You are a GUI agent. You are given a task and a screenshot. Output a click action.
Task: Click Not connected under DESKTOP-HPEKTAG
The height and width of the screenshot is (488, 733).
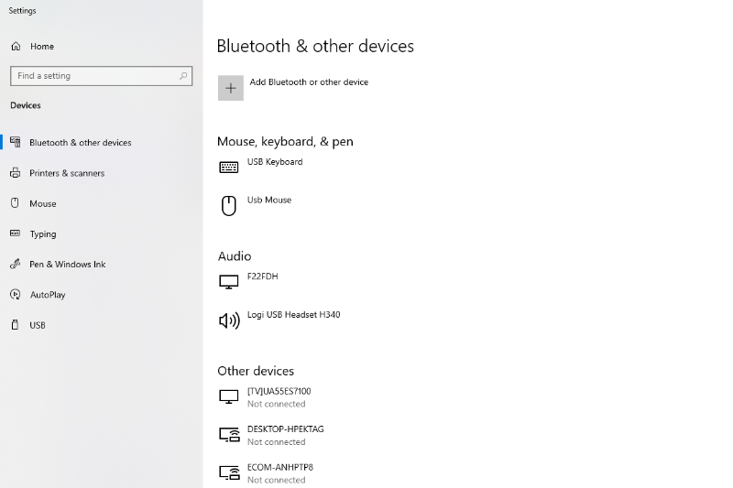click(277, 442)
